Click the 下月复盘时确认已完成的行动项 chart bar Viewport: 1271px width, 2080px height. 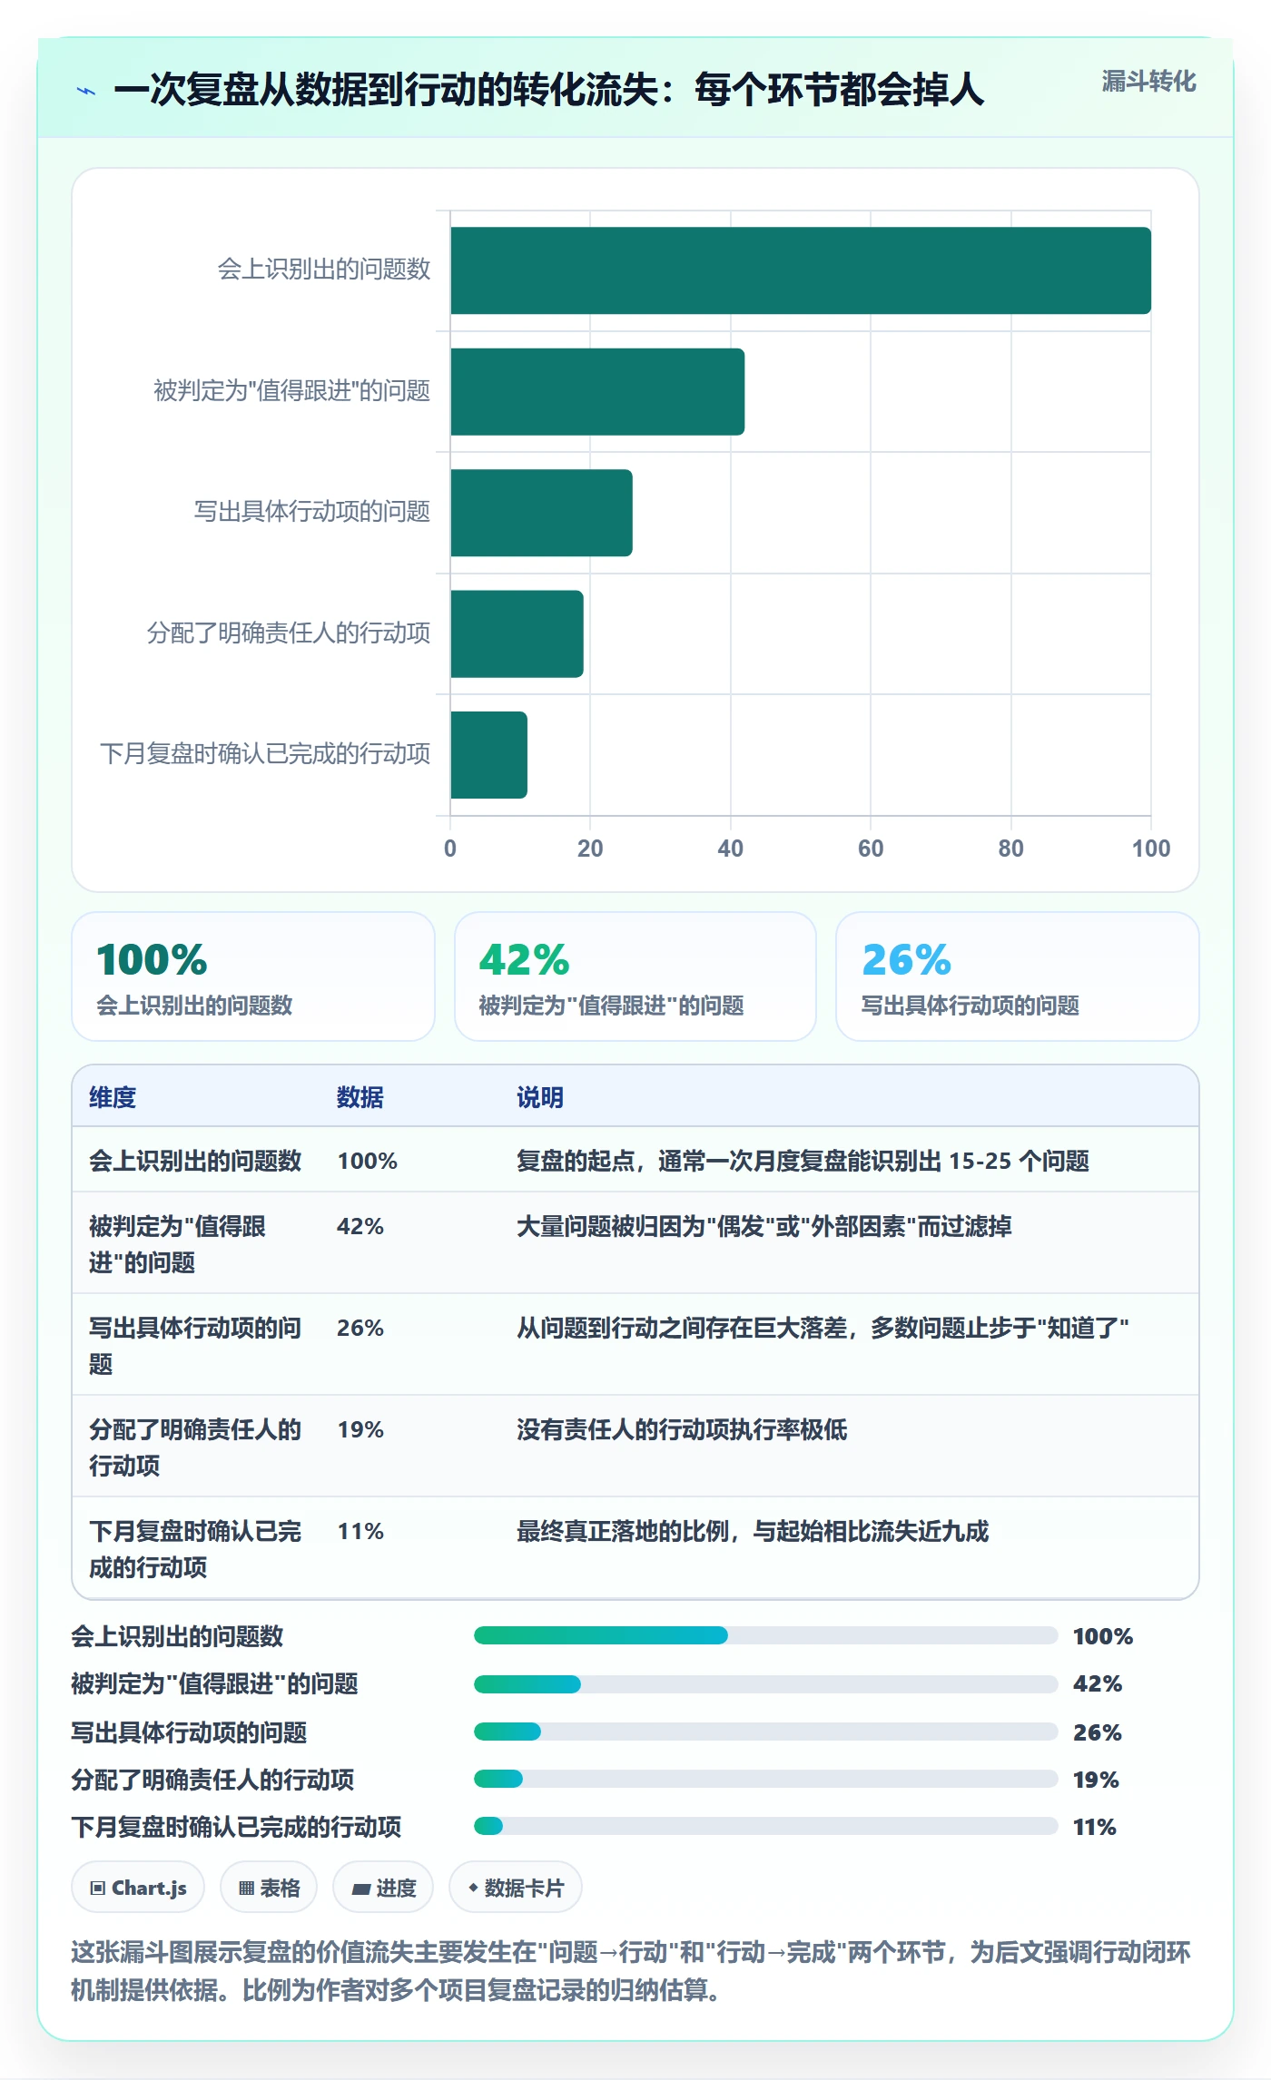point(488,755)
